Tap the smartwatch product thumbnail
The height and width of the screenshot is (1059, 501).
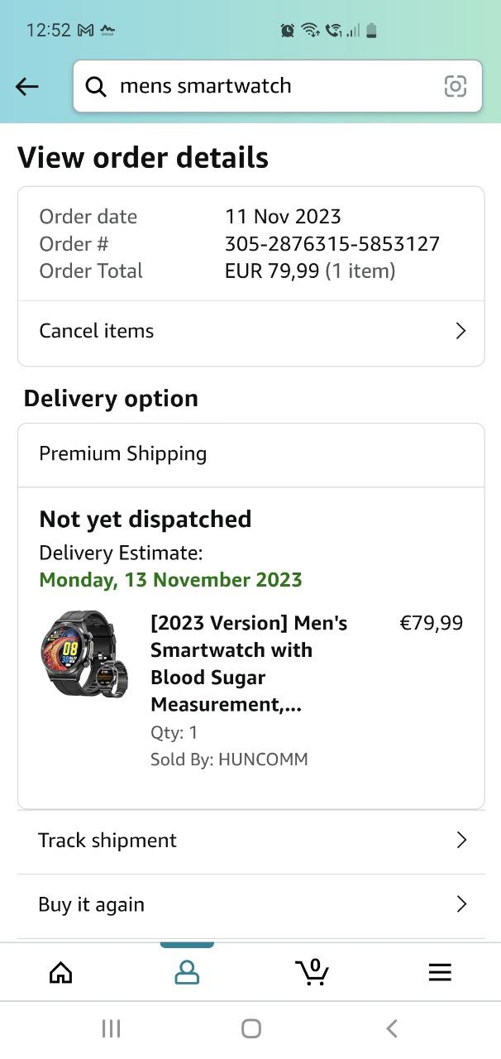click(x=83, y=654)
